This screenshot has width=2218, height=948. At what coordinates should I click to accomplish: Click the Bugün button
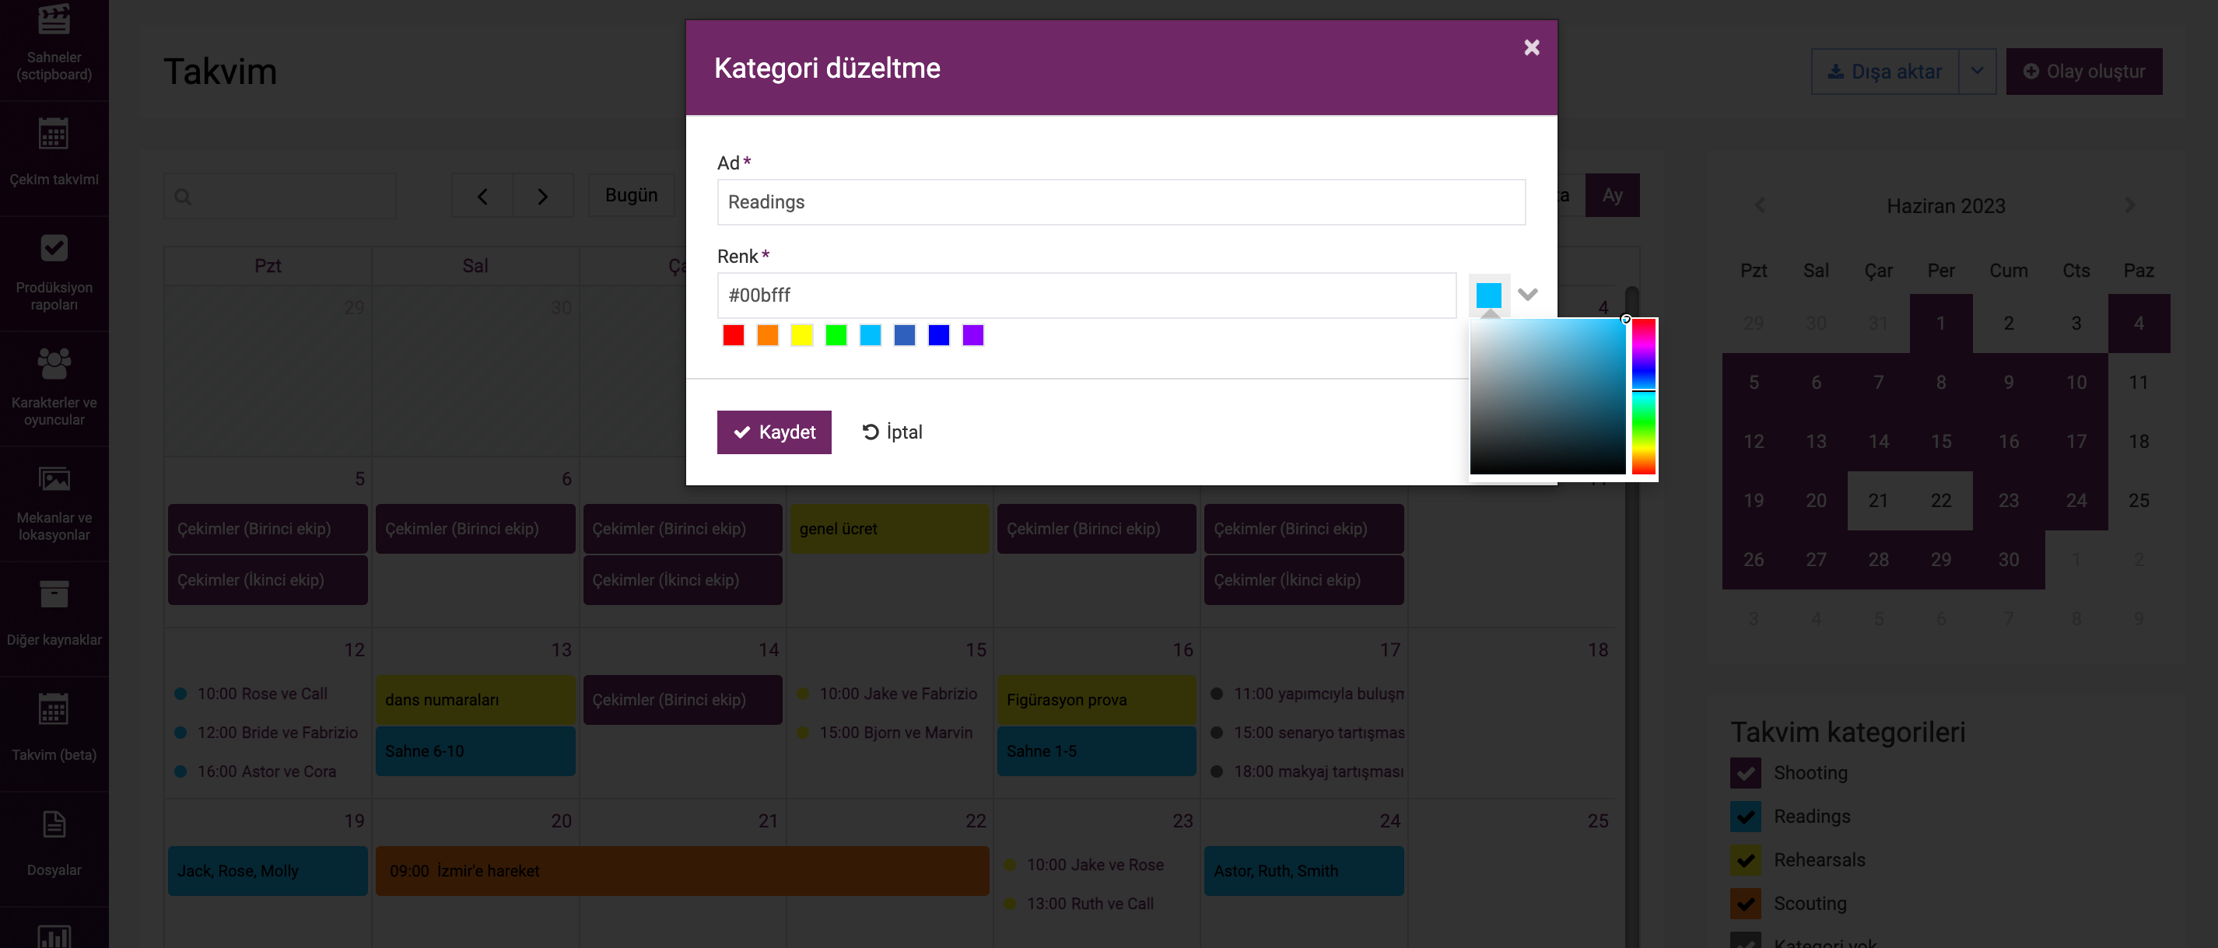[631, 195]
